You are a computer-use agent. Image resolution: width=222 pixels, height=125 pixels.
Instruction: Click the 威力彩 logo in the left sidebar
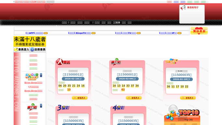point(32,107)
